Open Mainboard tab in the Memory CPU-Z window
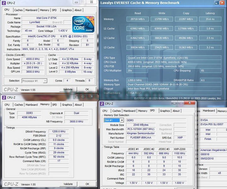The image size is (227, 189). (32, 105)
